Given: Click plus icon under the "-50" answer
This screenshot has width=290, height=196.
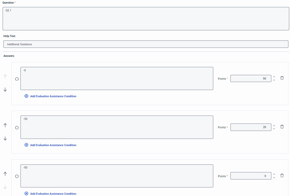Looking at the screenshot, I should click(x=26, y=194).
